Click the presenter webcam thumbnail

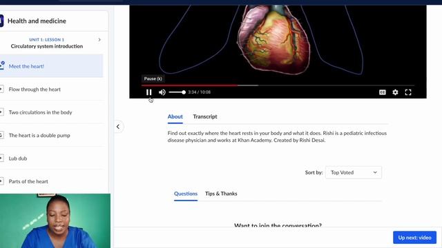55,220
